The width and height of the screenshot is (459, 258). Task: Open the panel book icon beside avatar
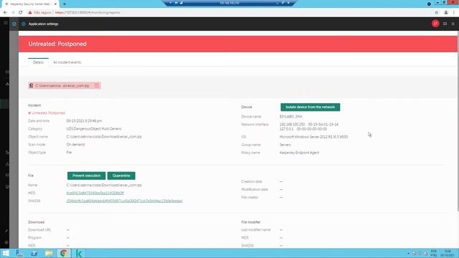coord(445,24)
